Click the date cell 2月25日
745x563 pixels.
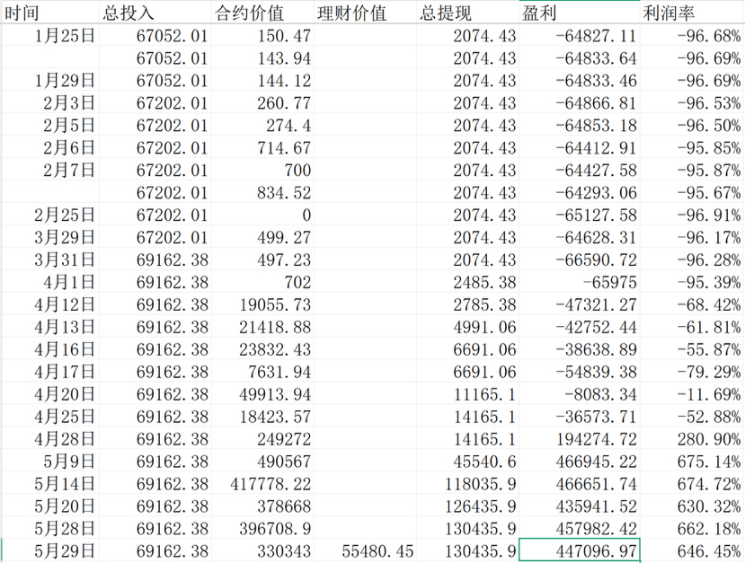click(x=49, y=215)
